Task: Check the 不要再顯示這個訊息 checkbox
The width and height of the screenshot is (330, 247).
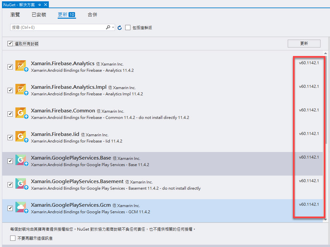Action: [13, 238]
